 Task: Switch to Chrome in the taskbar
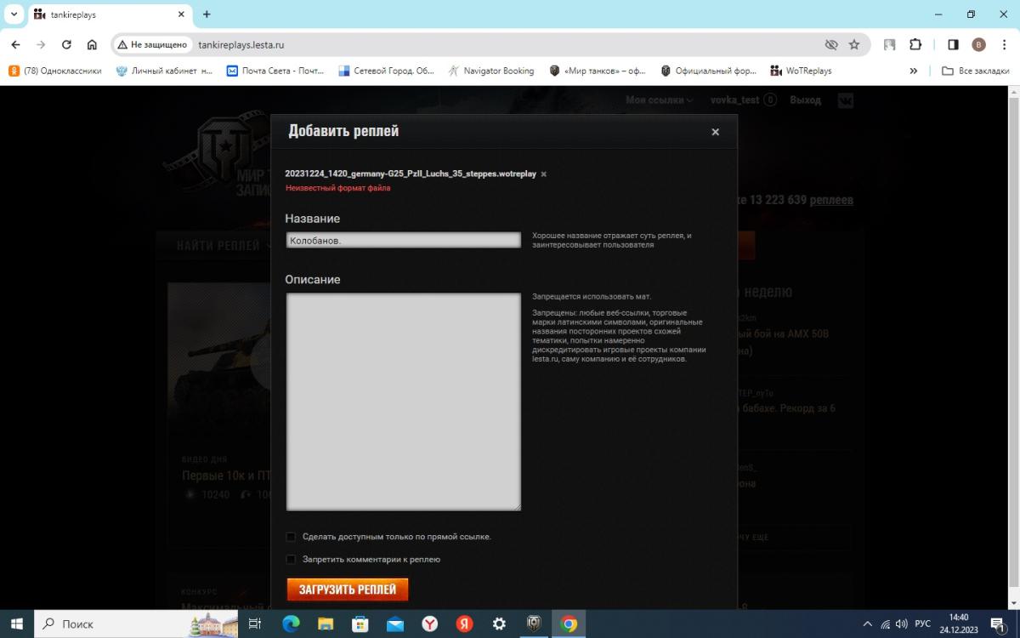569,624
